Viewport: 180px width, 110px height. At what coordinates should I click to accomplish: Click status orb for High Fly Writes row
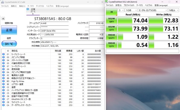[3, 81]
